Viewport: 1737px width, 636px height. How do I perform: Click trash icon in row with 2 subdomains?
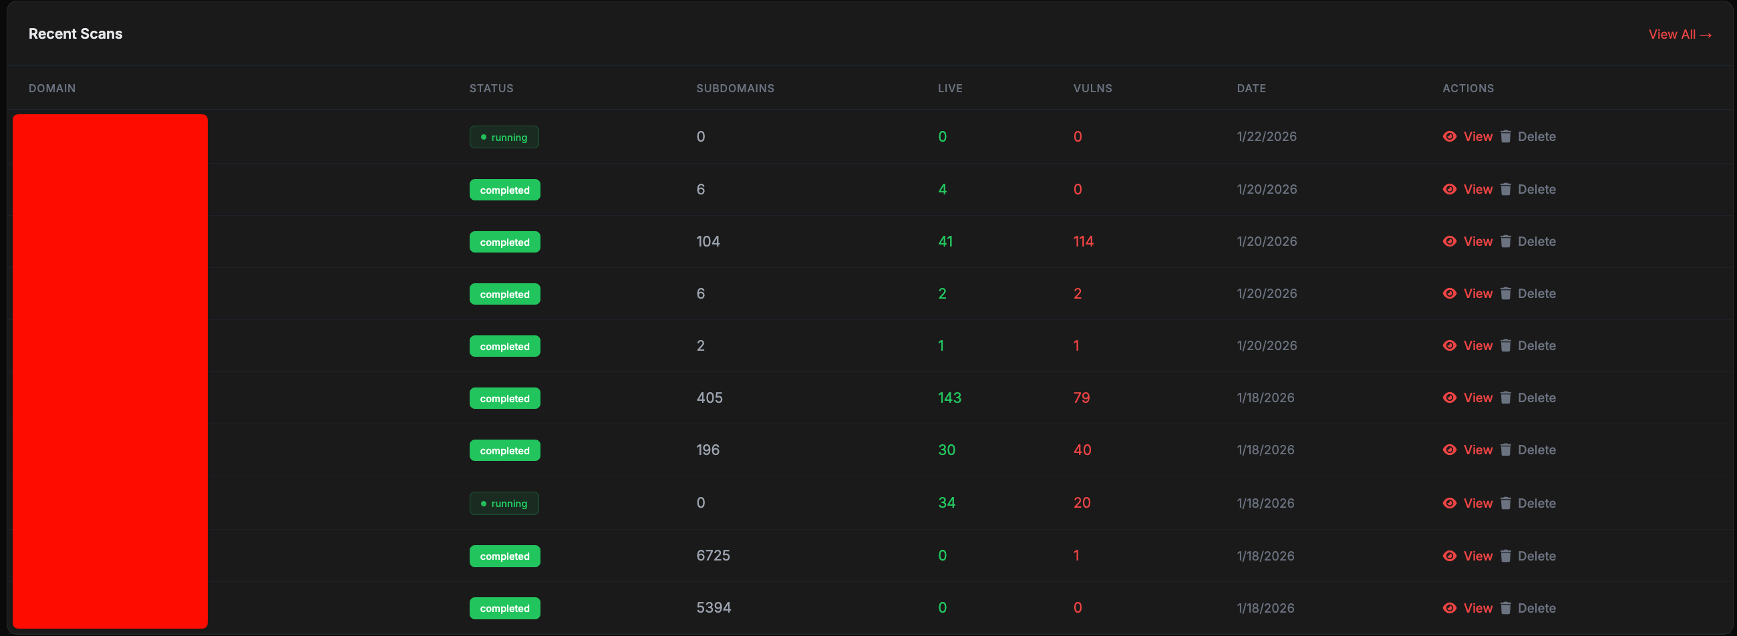tap(1505, 345)
